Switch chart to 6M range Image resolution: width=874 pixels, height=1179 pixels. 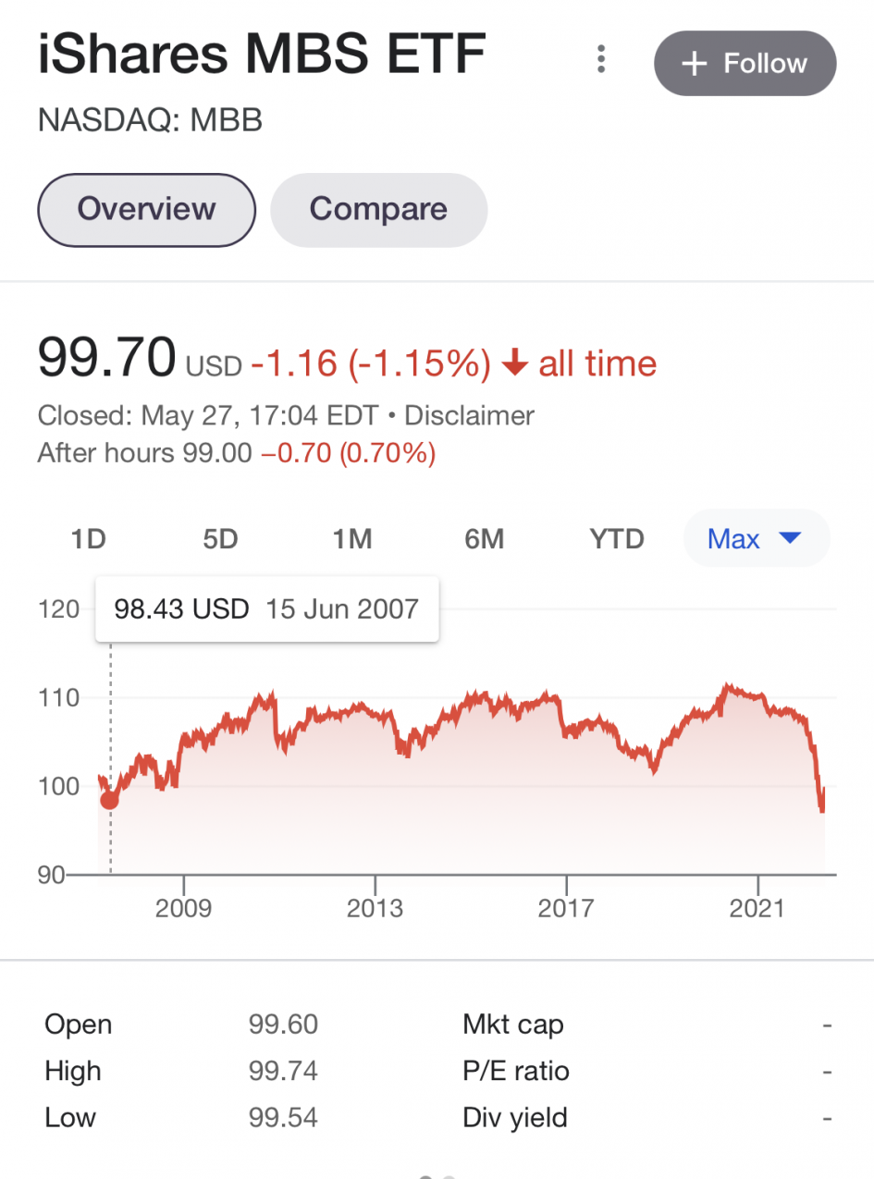tap(485, 539)
